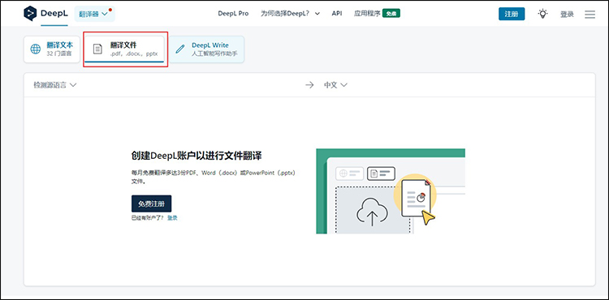Click the heading 创建DeepL账户以进行文件翻译
Screen dimensions: 609x300
pyautogui.click(x=197, y=156)
